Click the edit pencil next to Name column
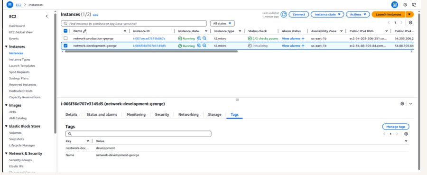 point(85,31)
